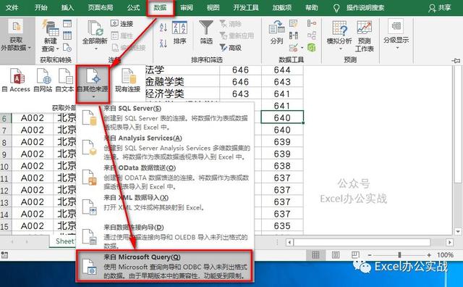
Task: Choose 来自 Analysis Services menu item
Action: 166,148
